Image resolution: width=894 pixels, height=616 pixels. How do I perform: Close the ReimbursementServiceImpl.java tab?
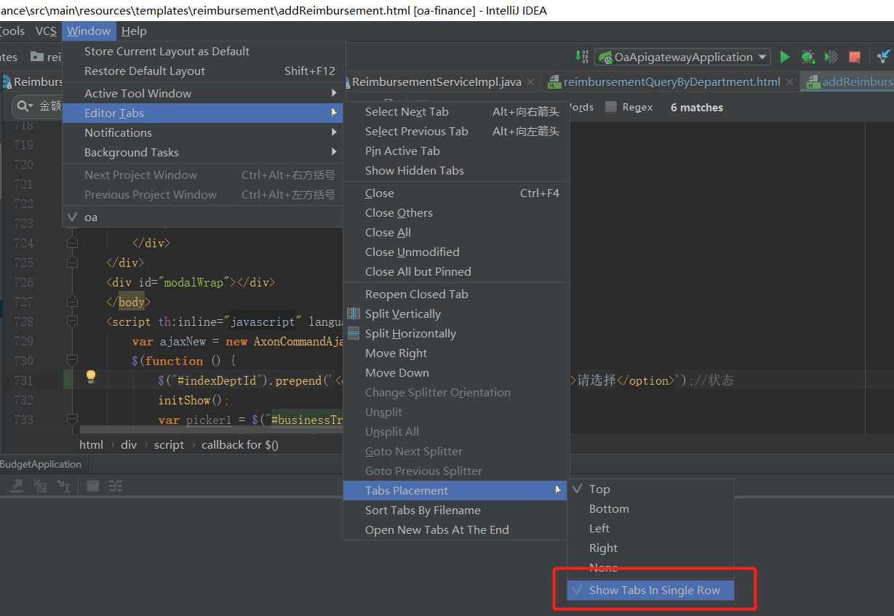click(x=531, y=82)
